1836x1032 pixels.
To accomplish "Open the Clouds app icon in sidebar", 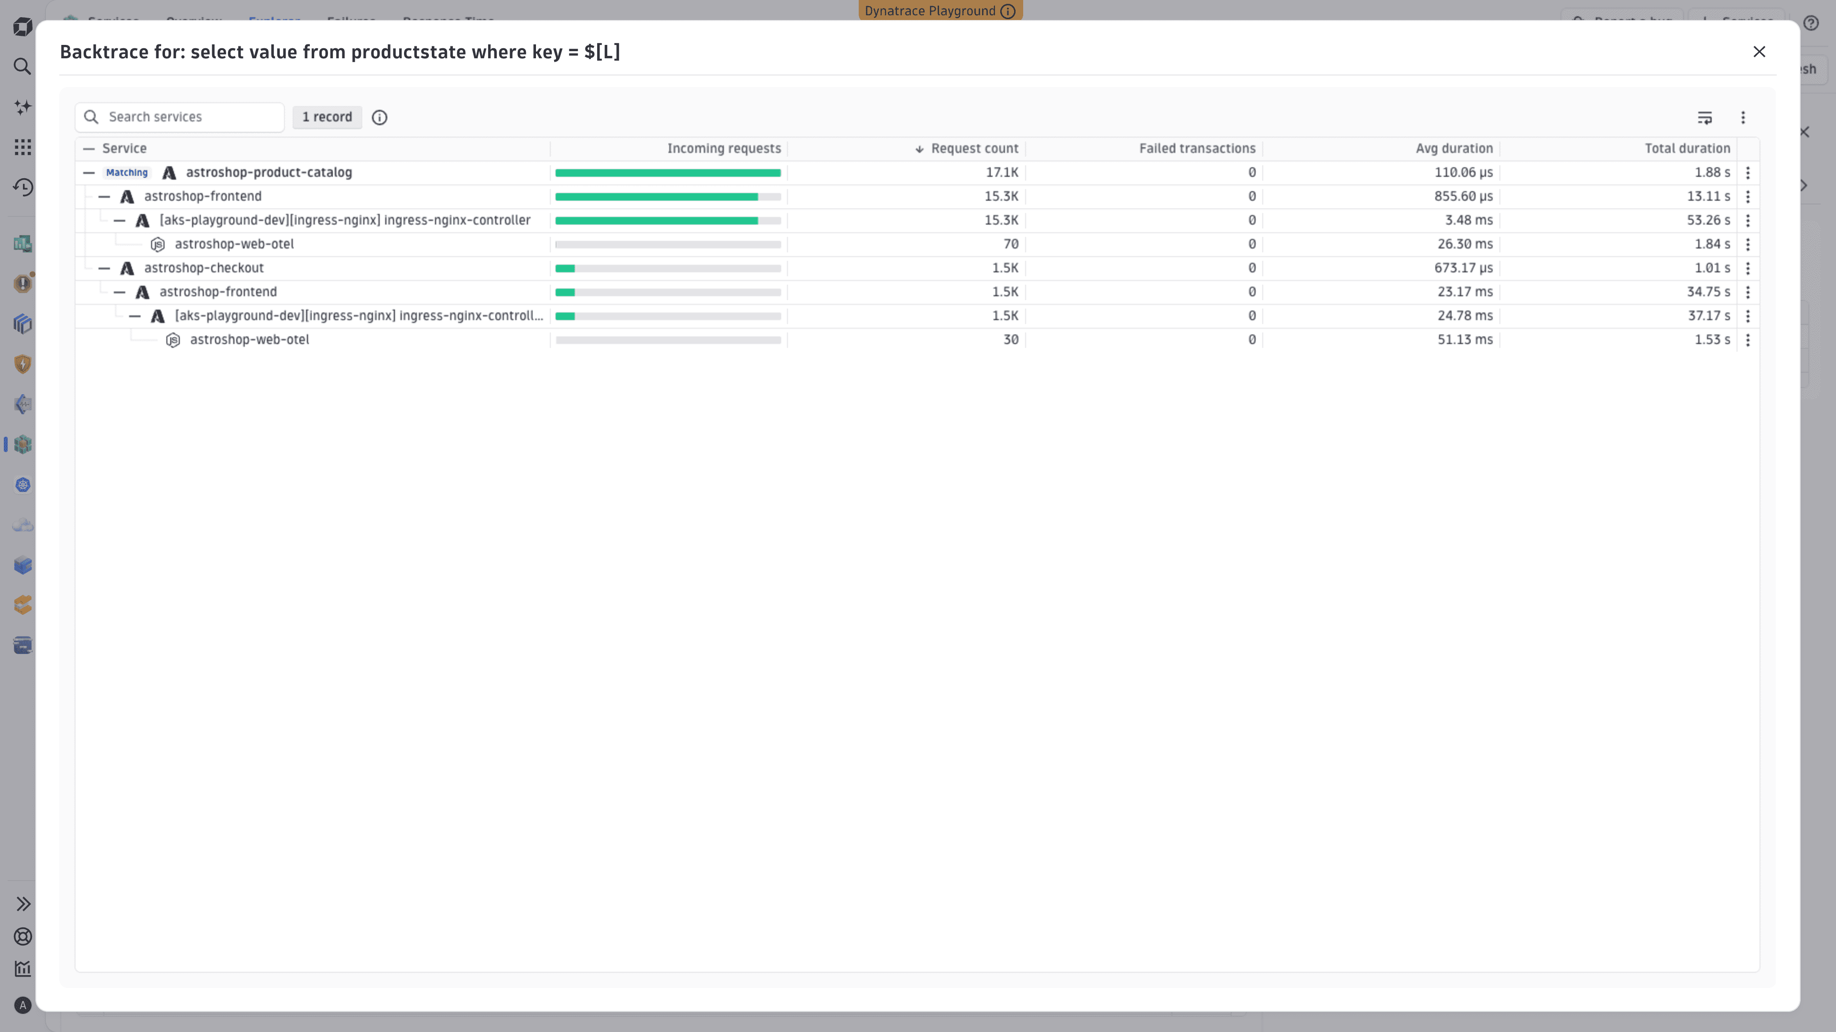I will 23,525.
